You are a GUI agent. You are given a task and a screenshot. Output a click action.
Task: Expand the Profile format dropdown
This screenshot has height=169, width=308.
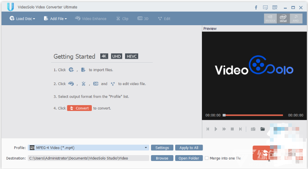[x=146, y=147]
